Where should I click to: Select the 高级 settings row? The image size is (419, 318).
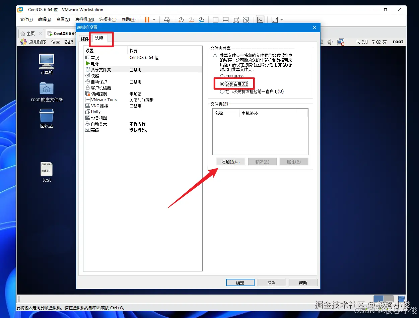[143, 130]
